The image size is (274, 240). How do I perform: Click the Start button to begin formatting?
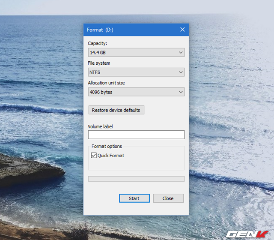(134, 198)
